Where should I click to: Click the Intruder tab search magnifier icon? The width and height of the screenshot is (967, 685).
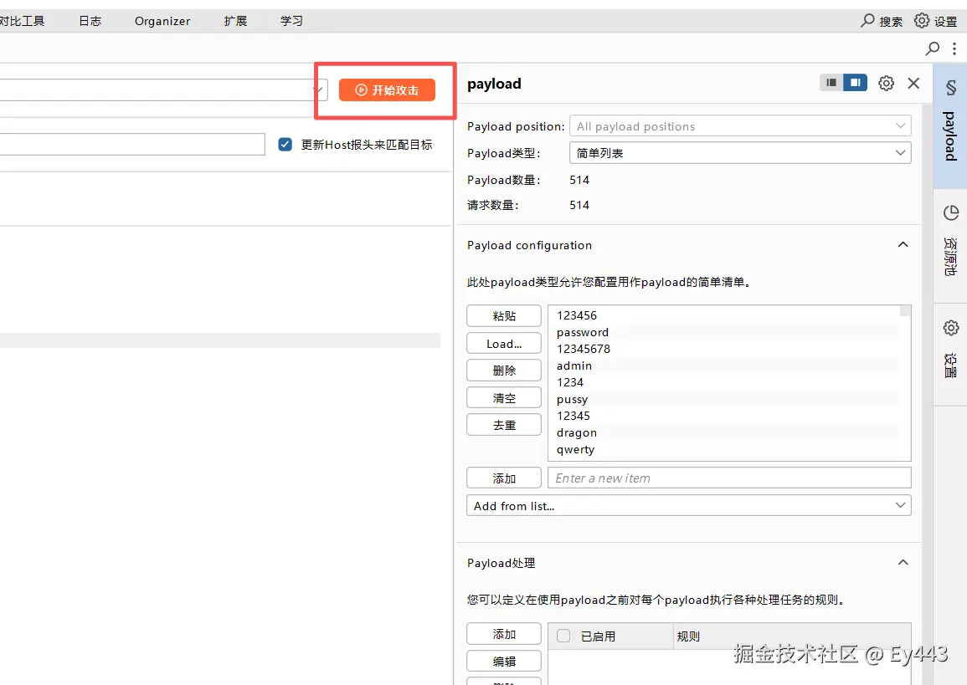point(933,49)
